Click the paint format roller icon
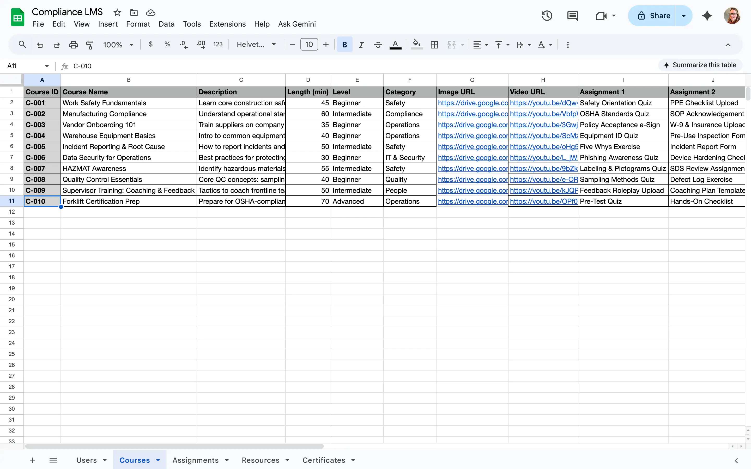Image resolution: width=751 pixels, height=469 pixels. click(90, 45)
